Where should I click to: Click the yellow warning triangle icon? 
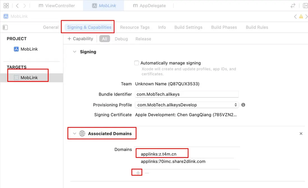301,17
